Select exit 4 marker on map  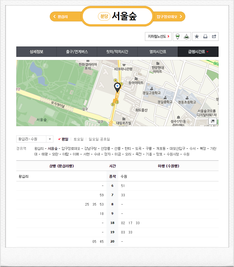115,80
